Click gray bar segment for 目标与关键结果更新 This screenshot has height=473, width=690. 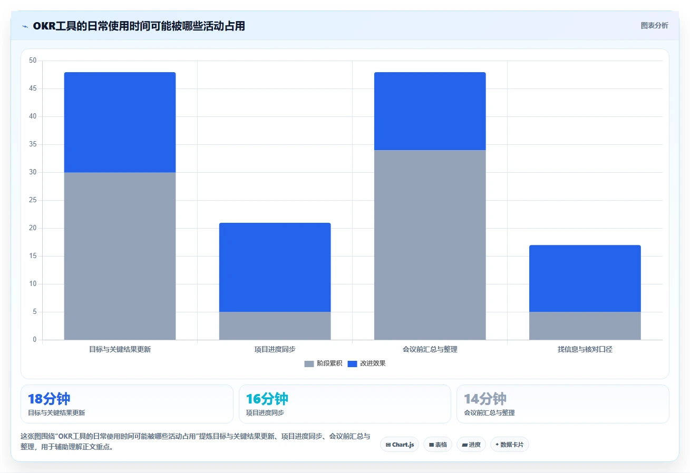120,256
